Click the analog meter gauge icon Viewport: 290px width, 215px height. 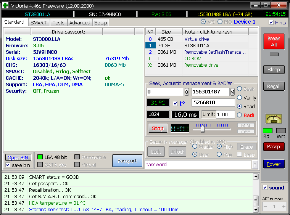pos(274,119)
